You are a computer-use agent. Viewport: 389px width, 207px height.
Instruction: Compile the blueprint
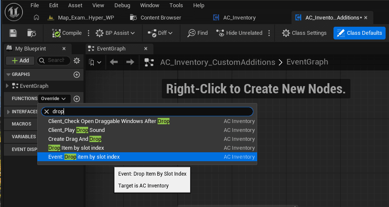[67, 33]
